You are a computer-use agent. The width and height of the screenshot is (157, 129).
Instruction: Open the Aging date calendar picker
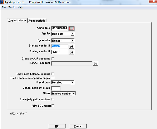click(x=71, y=28)
